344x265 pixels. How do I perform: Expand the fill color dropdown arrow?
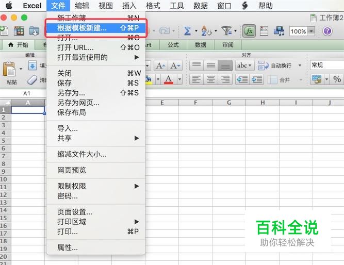click(x=158, y=79)
